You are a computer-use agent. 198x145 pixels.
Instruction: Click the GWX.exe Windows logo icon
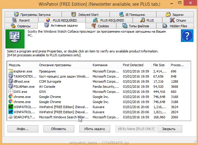pos(11,92)
